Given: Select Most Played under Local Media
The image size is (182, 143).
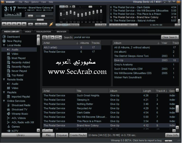Looking at the screenshot, I should pyautogui.click(x=18, y=58).
